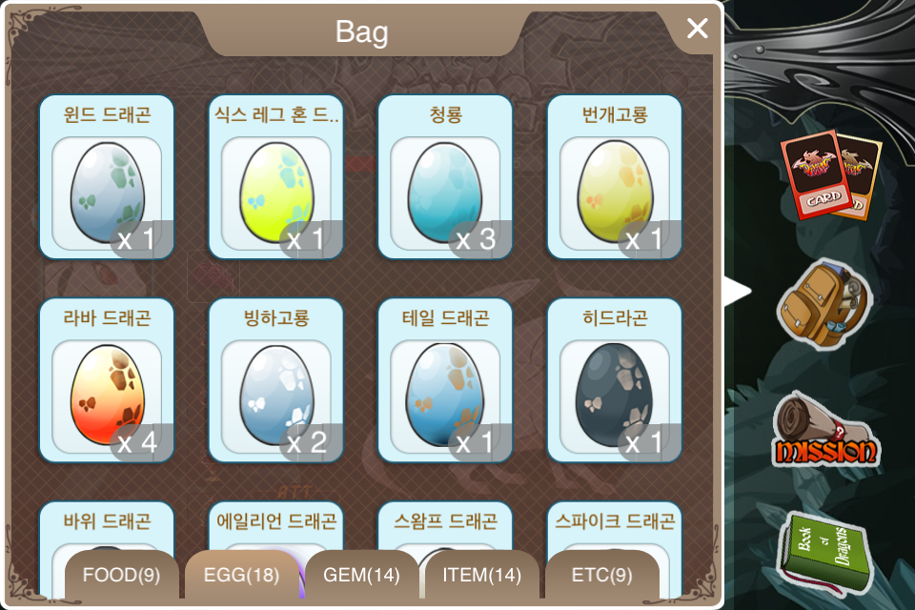Select the 라바 드래곤 lava egg
The height and width of the screenshot is (610, 915).
coord(107,380)
